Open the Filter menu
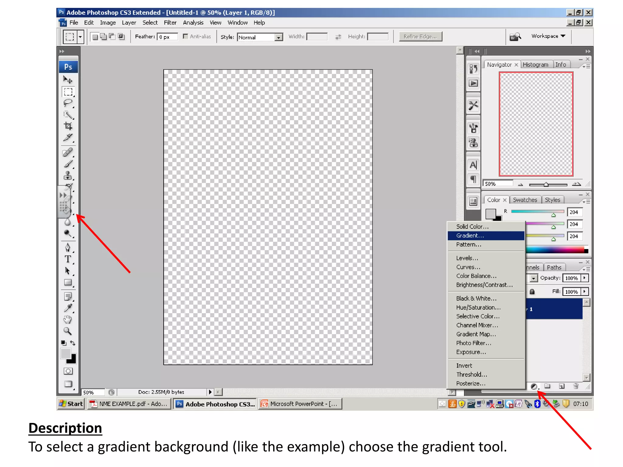The image size is (623, 467). (x=170, y=22)
